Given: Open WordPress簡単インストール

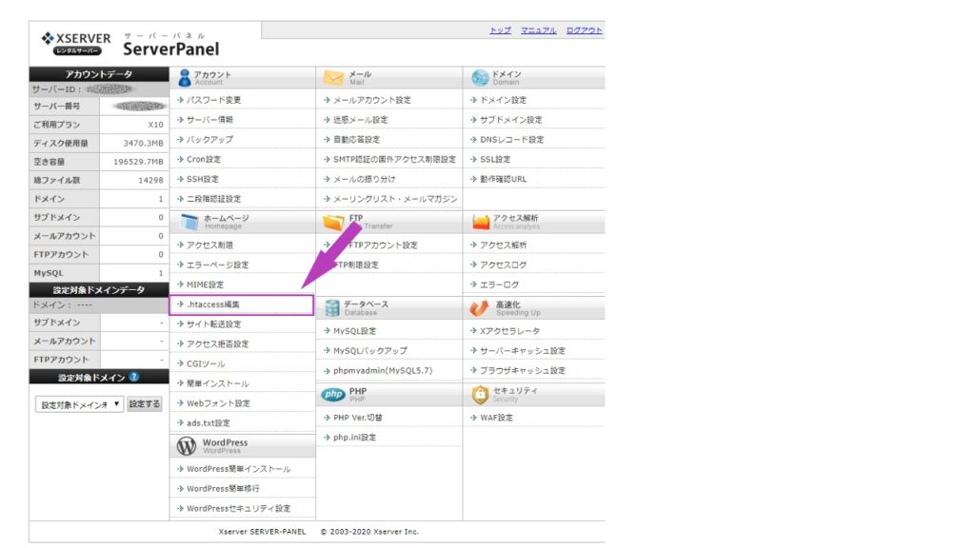Looking at the screenshot, I should (x=238, y=469).
